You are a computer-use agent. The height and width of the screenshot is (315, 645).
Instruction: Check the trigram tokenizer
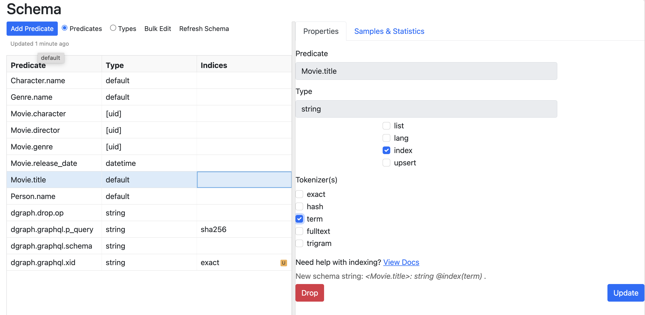coord(299,243)
